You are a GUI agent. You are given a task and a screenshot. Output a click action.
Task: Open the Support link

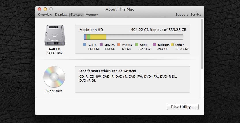pyautogui.click(x=182, y=15)
